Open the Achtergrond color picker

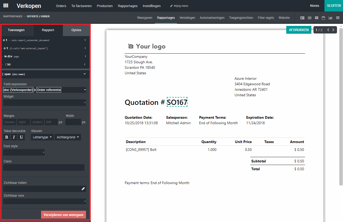click(68, 137)
